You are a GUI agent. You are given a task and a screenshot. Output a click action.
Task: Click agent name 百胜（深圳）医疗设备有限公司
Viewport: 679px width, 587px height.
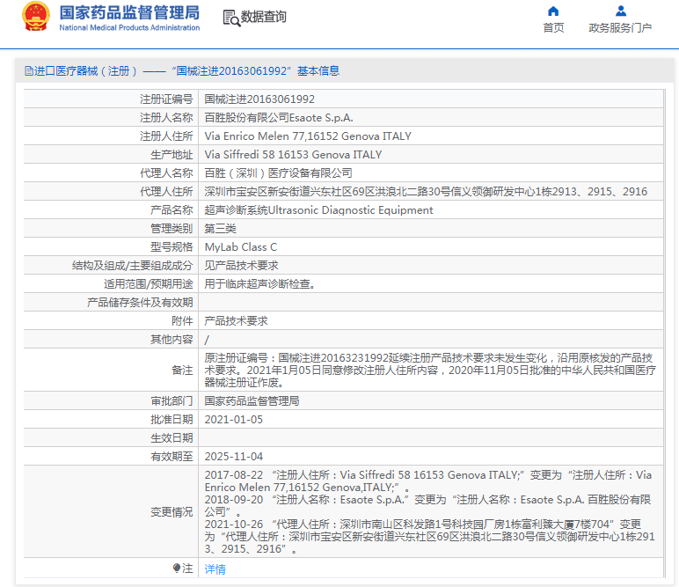pos(278,173)
